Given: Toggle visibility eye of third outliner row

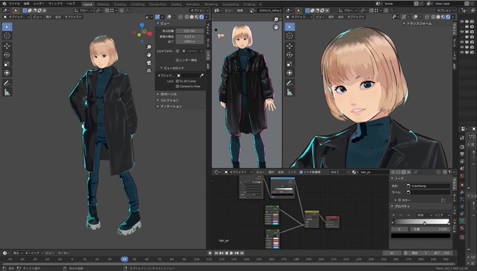Looking at the screenshot, I should (x=462, y=32).
